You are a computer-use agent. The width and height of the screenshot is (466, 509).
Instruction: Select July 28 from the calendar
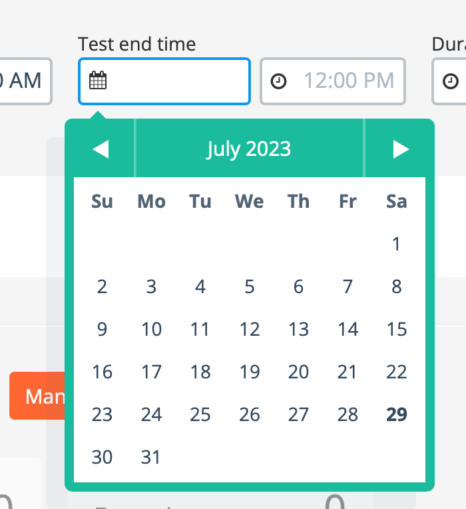(x=348, y=414)
